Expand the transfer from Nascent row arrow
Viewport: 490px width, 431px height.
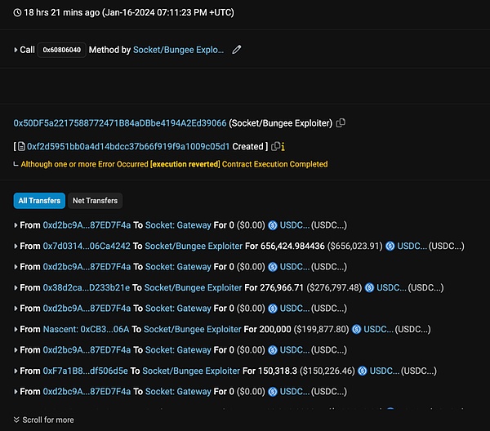coord(16,329)
